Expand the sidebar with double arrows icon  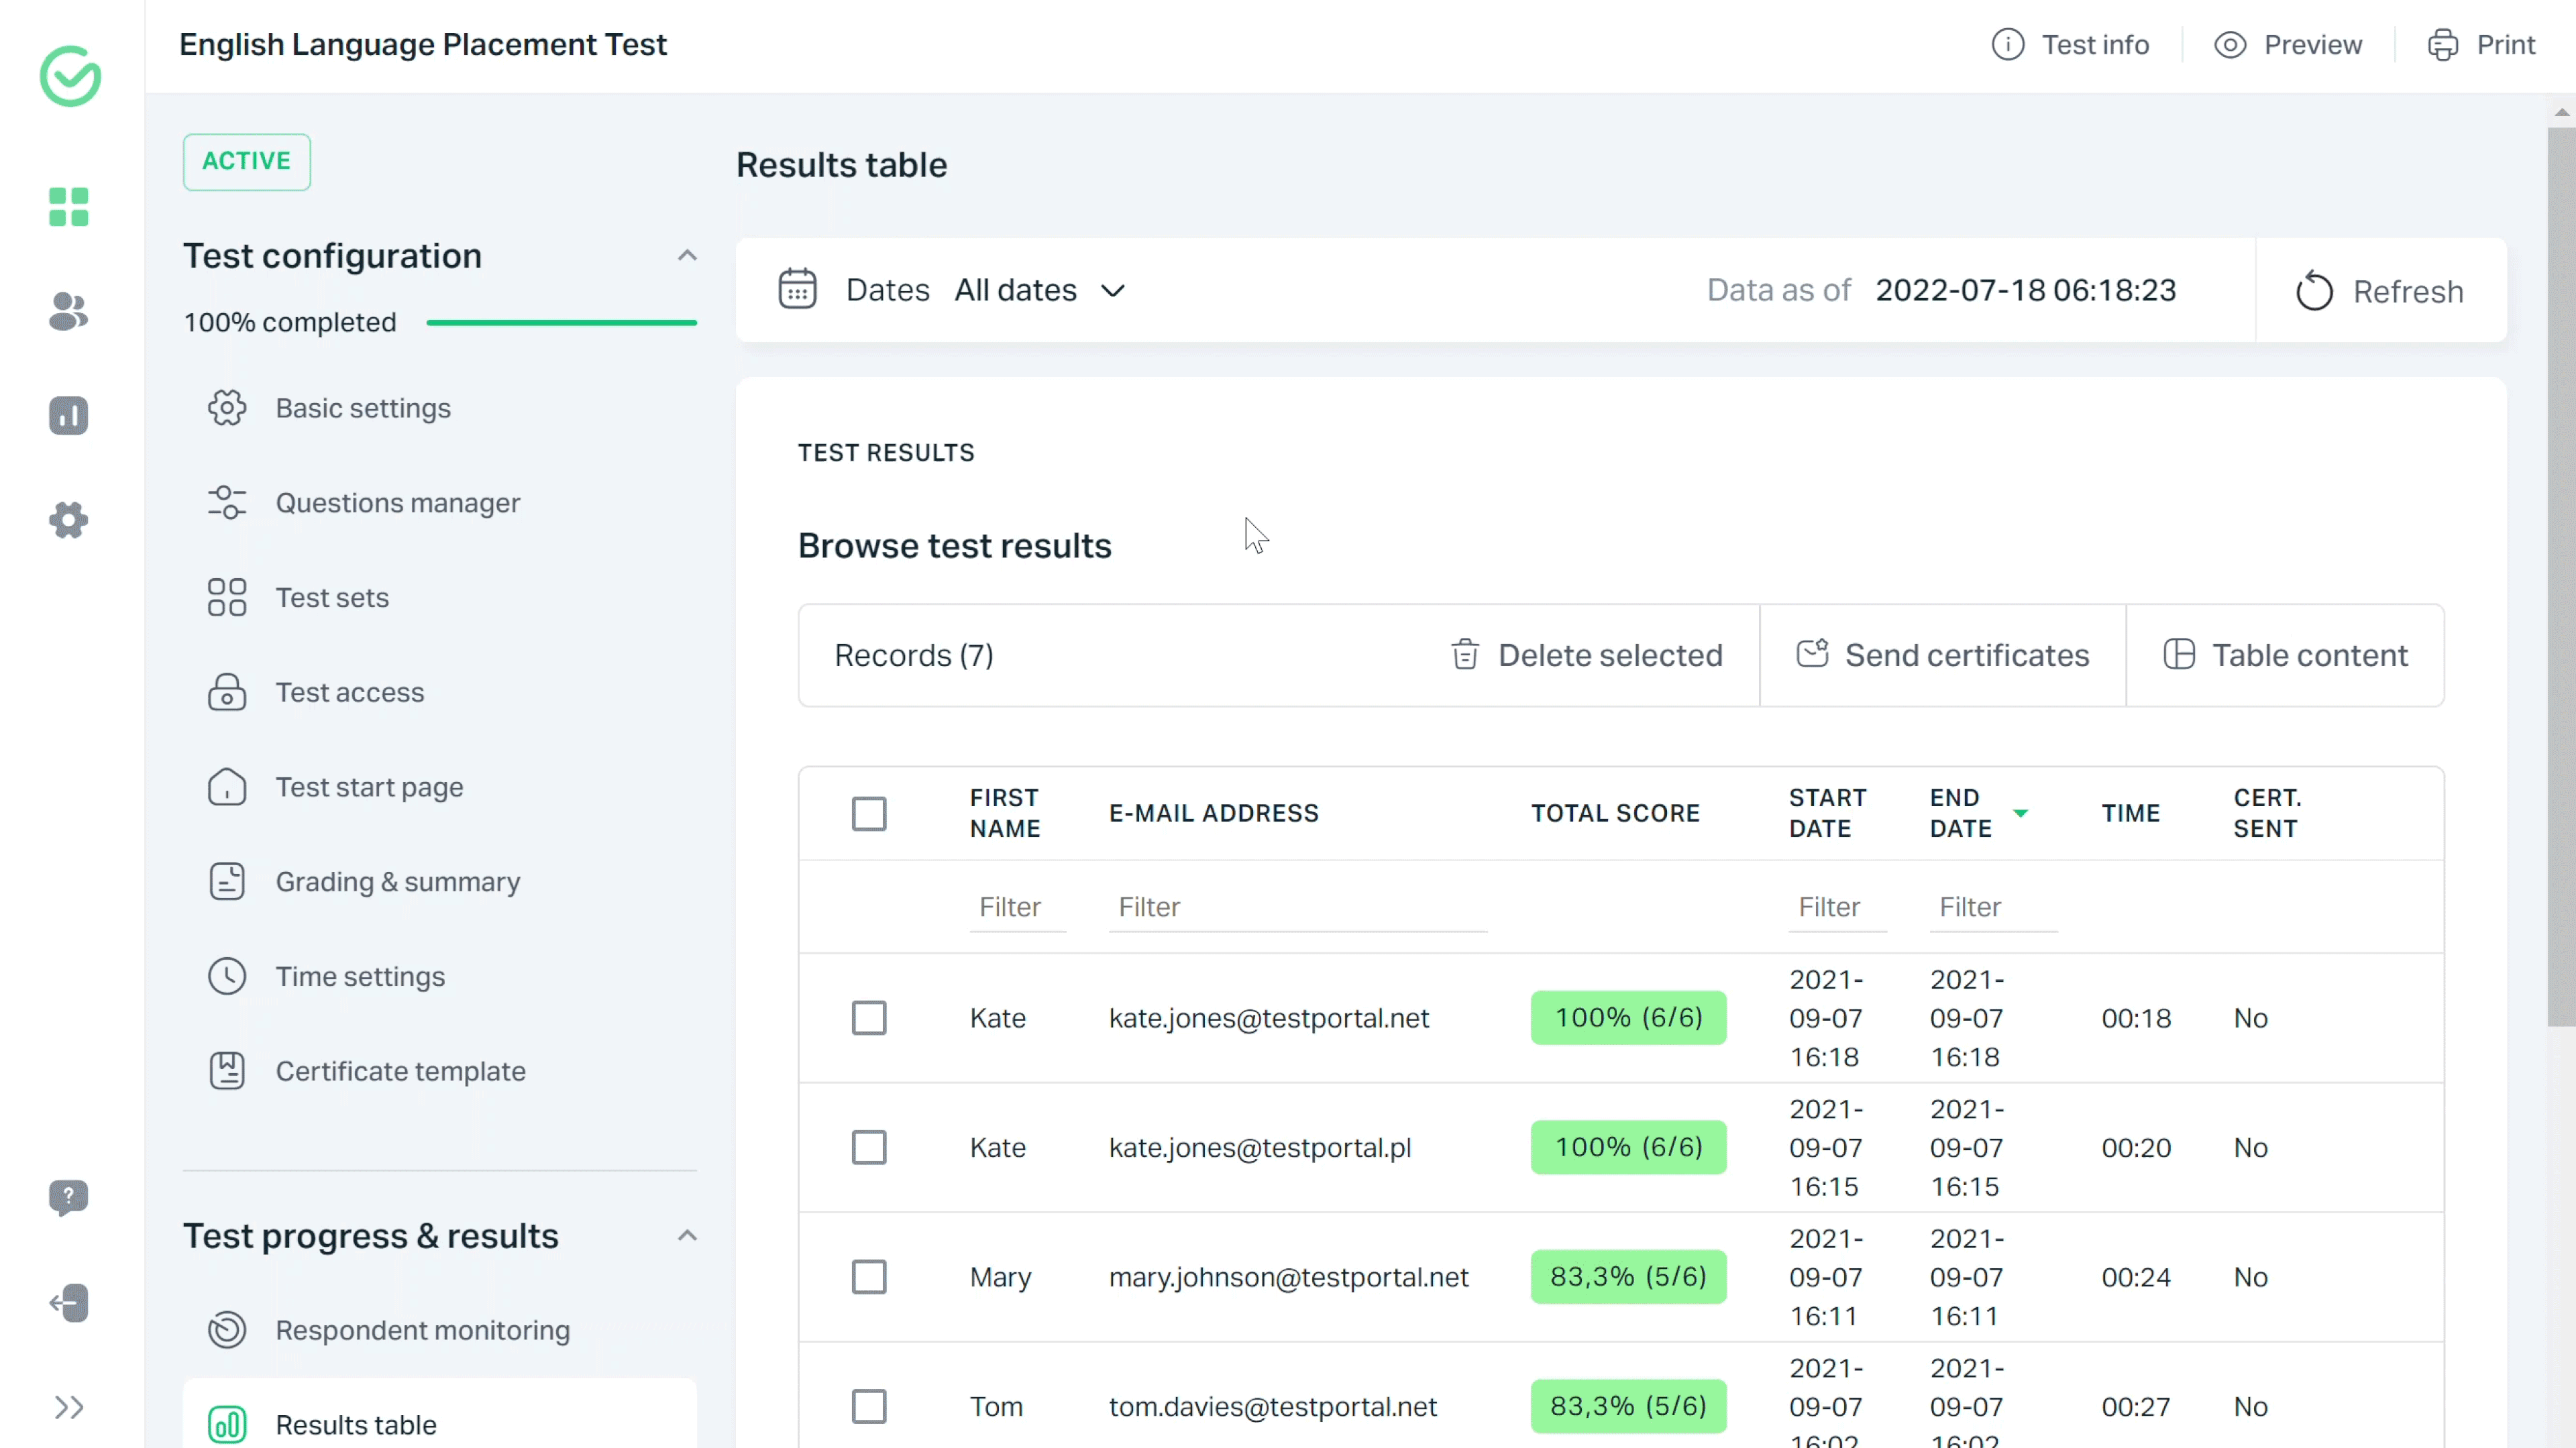click(x=68, y=1408)
